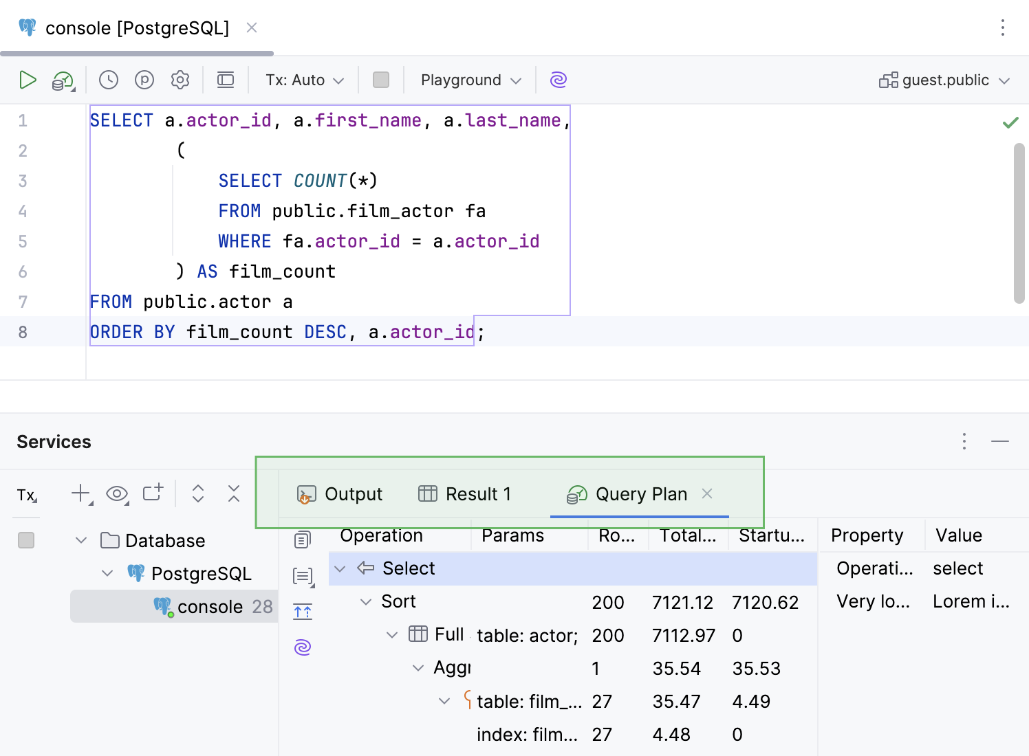
Task: Open console settings gear icon
Action: 180,80
